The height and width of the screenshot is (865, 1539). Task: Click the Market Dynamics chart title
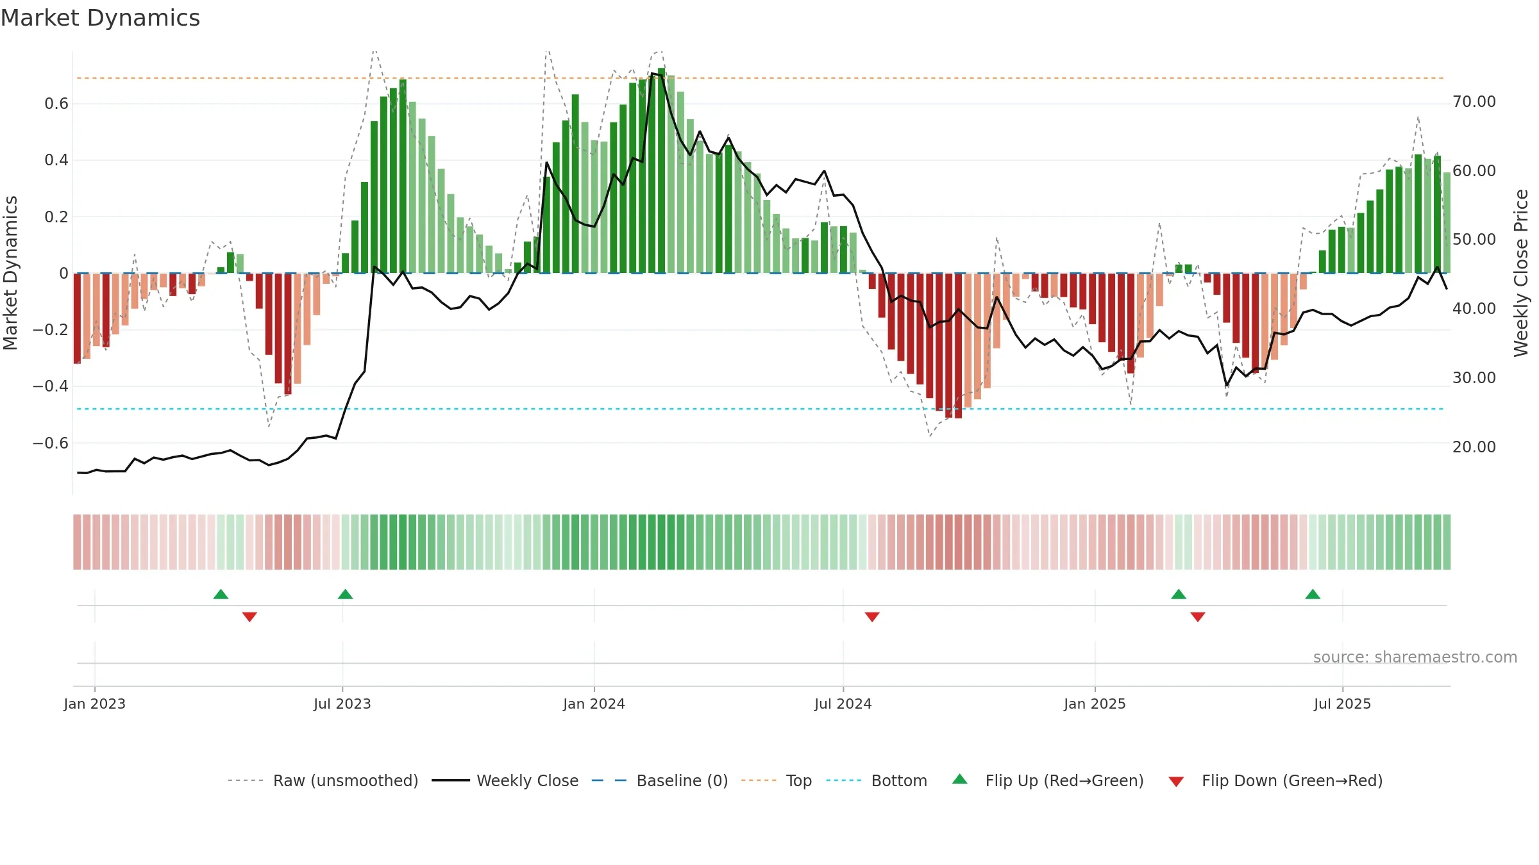click(x=101, y=18)
